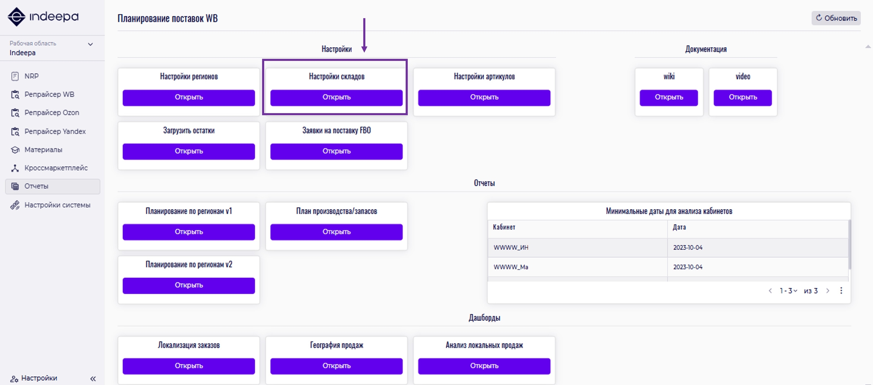Click the three-dot table options icon
This screenshot has height=385, width=873.
[841, 290]
